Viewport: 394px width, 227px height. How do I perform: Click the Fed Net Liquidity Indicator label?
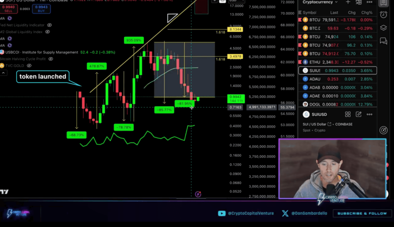(22, 25)
